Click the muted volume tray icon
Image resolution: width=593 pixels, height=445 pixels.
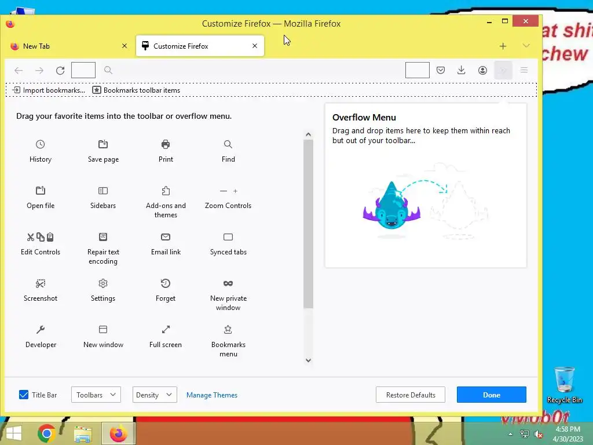tap(538, 434)
